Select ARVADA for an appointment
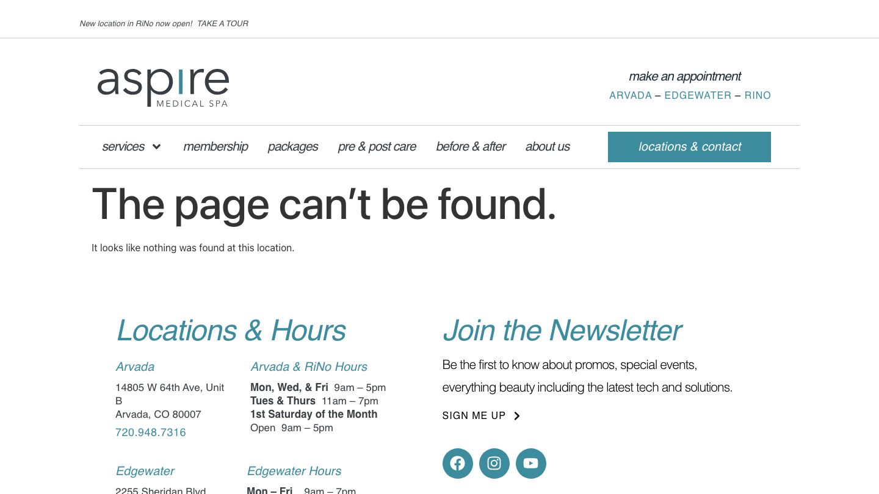This screenshot has width=879, height=494. pos(631,95)
